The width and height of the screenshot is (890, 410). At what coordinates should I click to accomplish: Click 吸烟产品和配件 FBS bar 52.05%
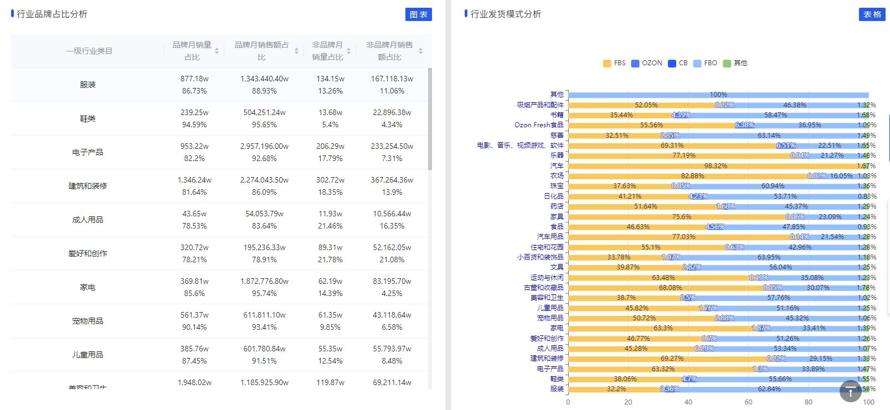pyautogui.click(x=646, y=105)
